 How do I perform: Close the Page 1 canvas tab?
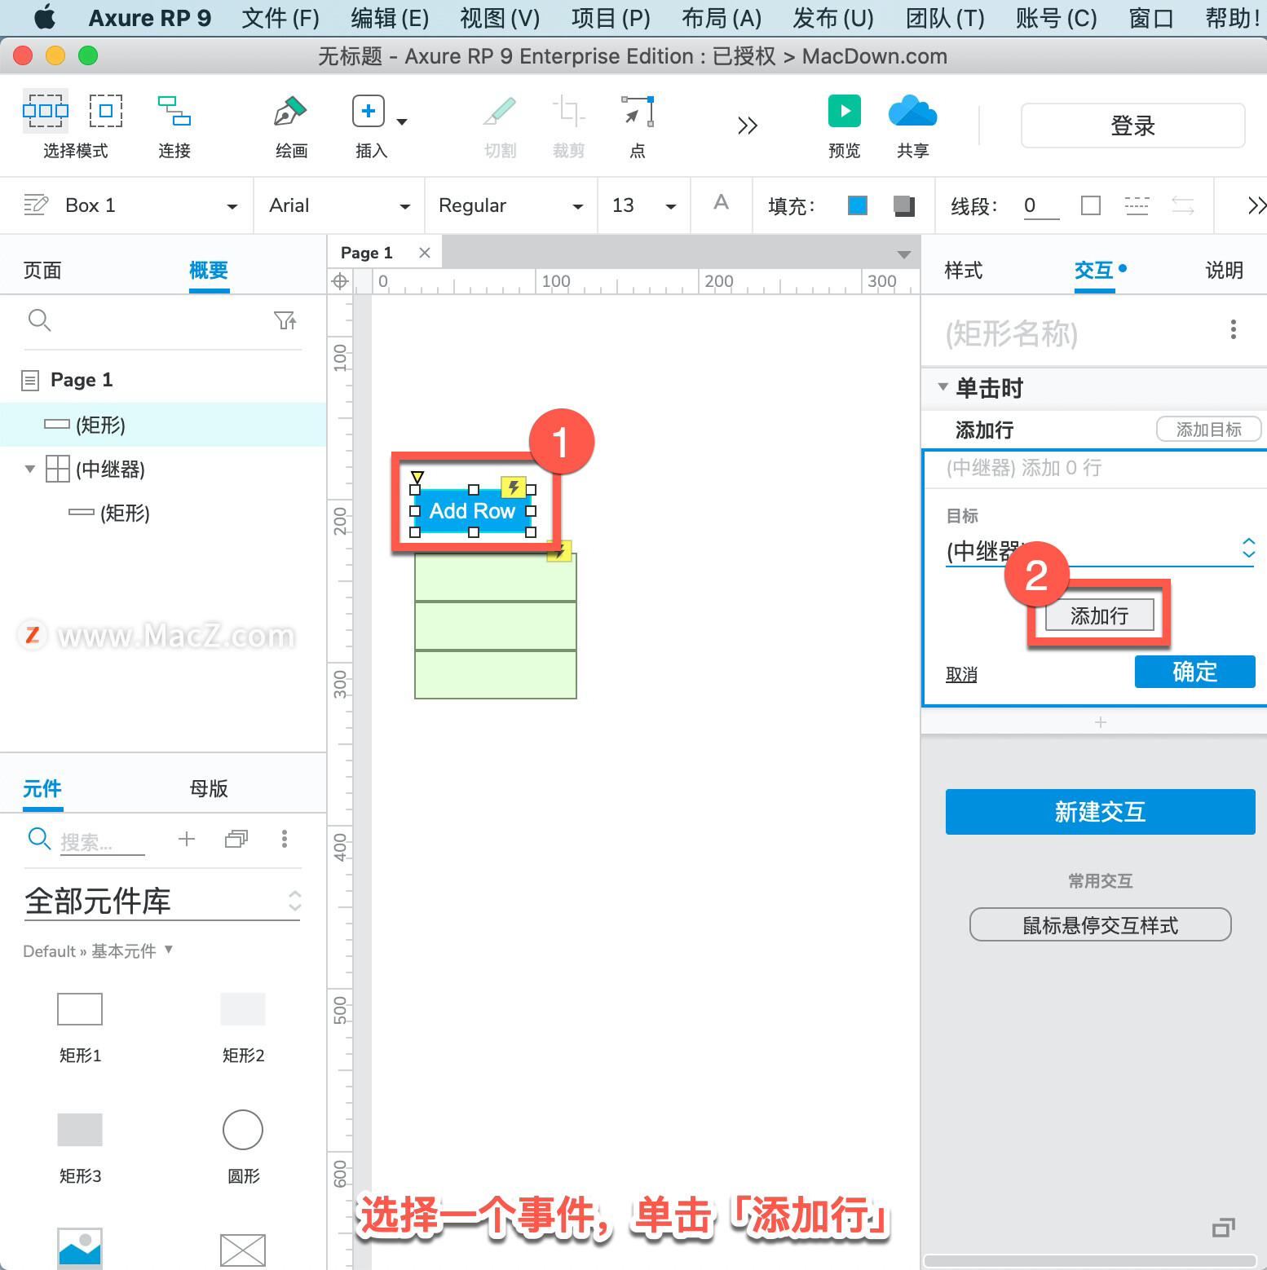(x=424, y=253)
